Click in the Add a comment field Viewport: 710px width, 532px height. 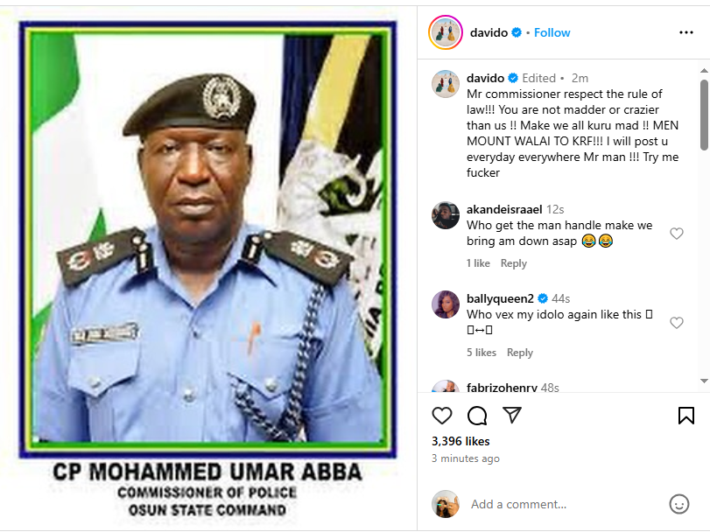(x=560, y=504)
